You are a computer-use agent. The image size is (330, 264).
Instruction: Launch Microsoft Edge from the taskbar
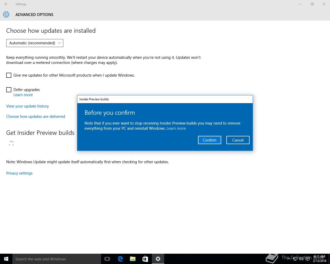coord(120,259)
